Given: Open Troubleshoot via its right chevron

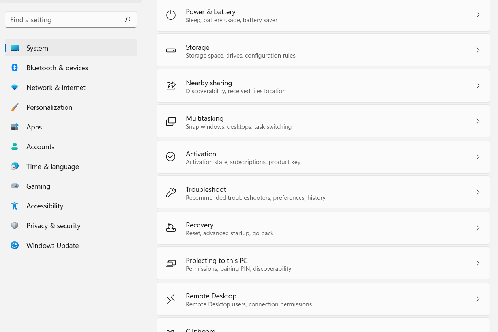Looking at the screenshot, I should pyautogui.click(x=477, y=193).
